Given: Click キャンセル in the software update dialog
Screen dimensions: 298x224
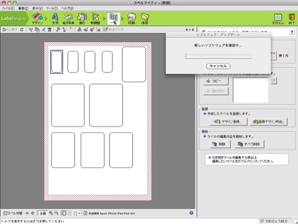Looking at the screenshot, I should [x=219, y=66].
